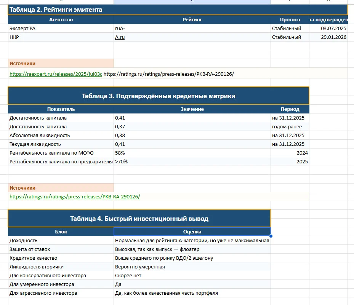Select the 'Защита от ставок' cell
Screen dimensions: 354x305
[x=61, y=249]
